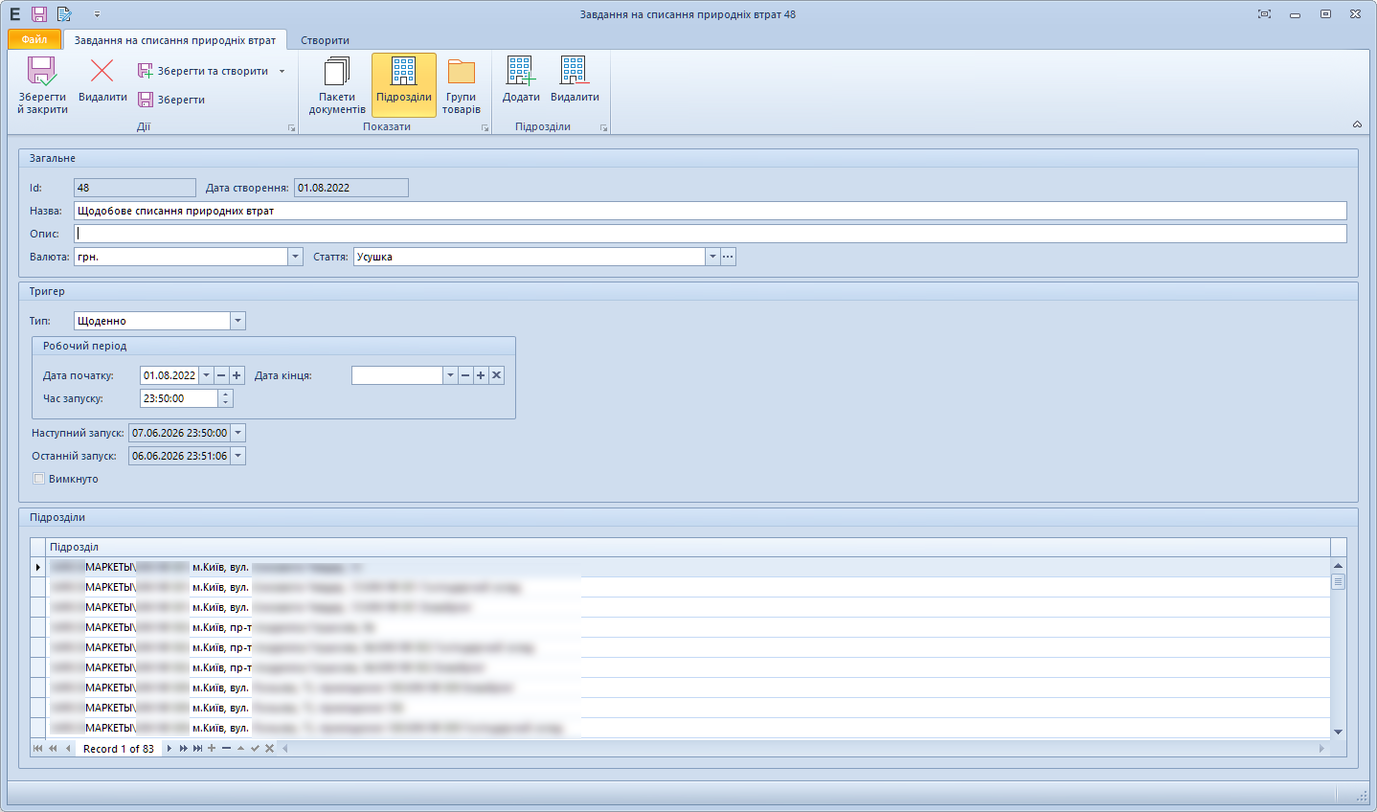Click grid vertical scrollbar thumb

pos(1338,581)
